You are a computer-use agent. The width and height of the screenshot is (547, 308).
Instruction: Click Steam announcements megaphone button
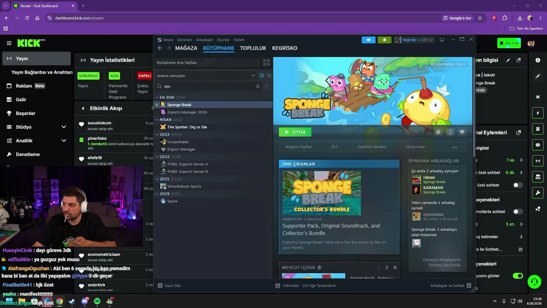pos(368,40)
